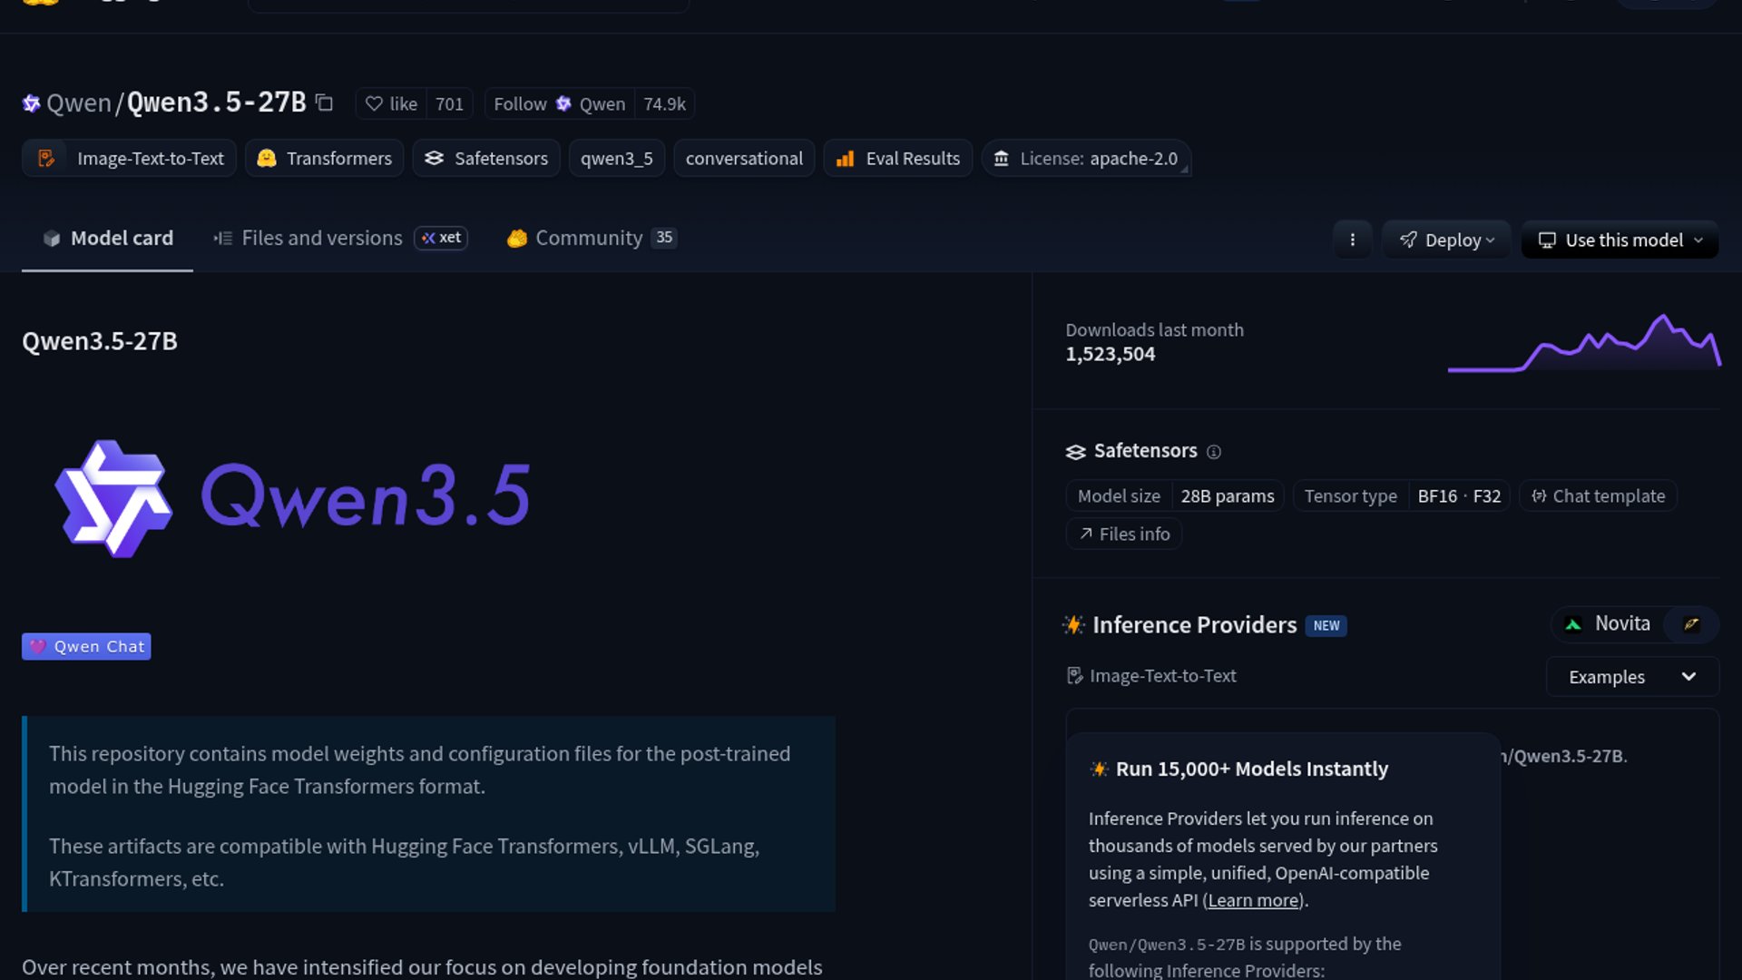Click the Qwen organization avatar icon

pyautogui.click(x=31, y=103)
